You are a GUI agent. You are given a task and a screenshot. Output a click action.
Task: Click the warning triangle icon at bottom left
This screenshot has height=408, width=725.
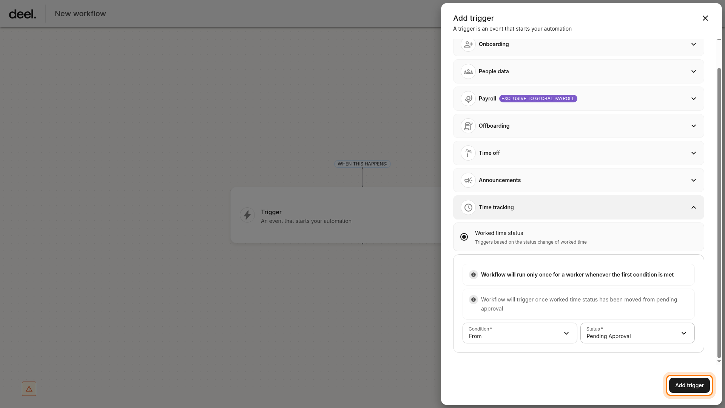pyautogui.click(x=29, y=389)
